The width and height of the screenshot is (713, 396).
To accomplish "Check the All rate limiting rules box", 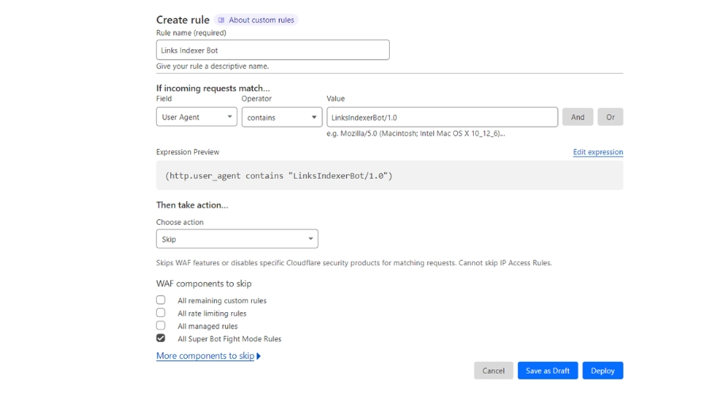I will [x=161, y=313].
